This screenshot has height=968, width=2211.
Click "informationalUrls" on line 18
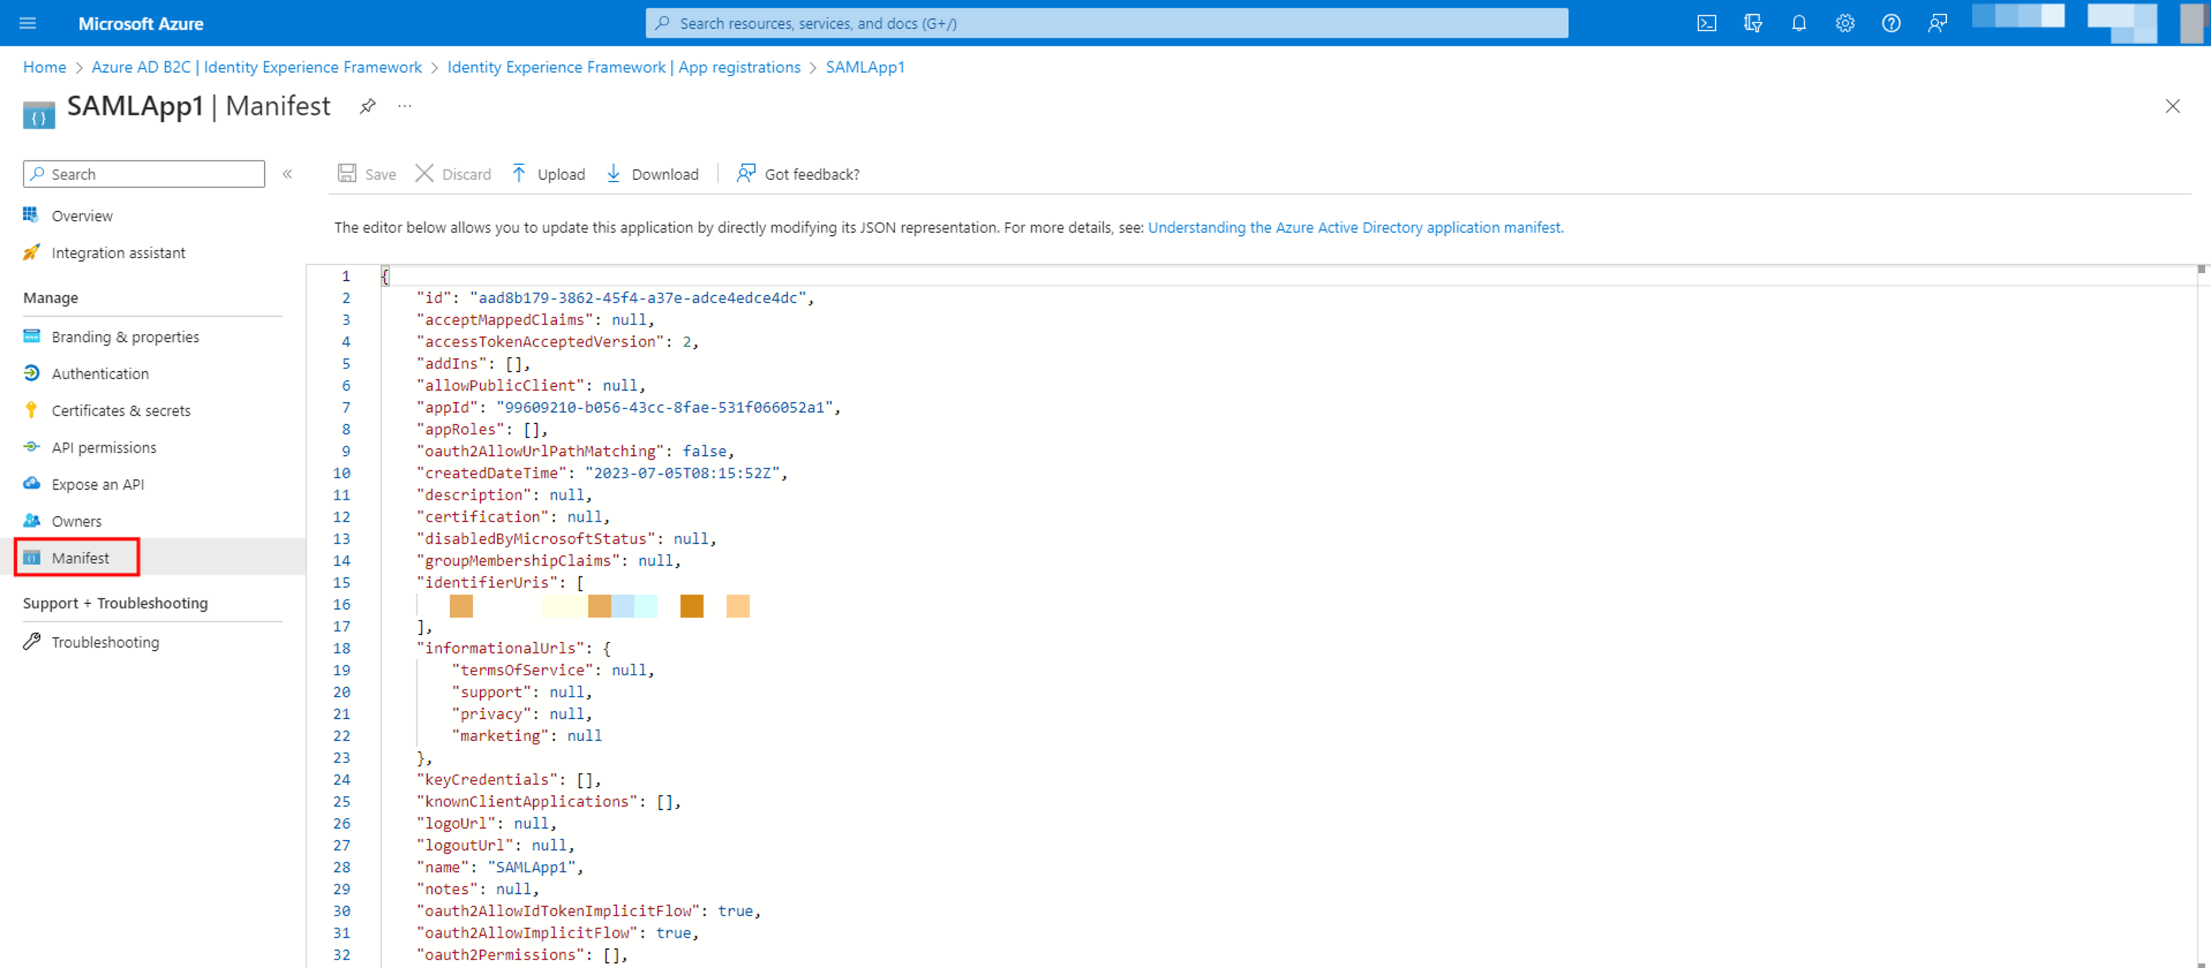click(x=500, y=648)
